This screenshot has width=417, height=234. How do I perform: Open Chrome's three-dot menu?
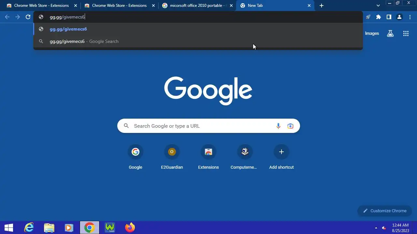[410, 17]
